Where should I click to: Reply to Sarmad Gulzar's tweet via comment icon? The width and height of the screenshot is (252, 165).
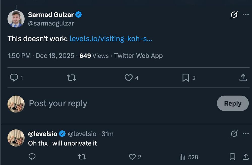point(14,78)
